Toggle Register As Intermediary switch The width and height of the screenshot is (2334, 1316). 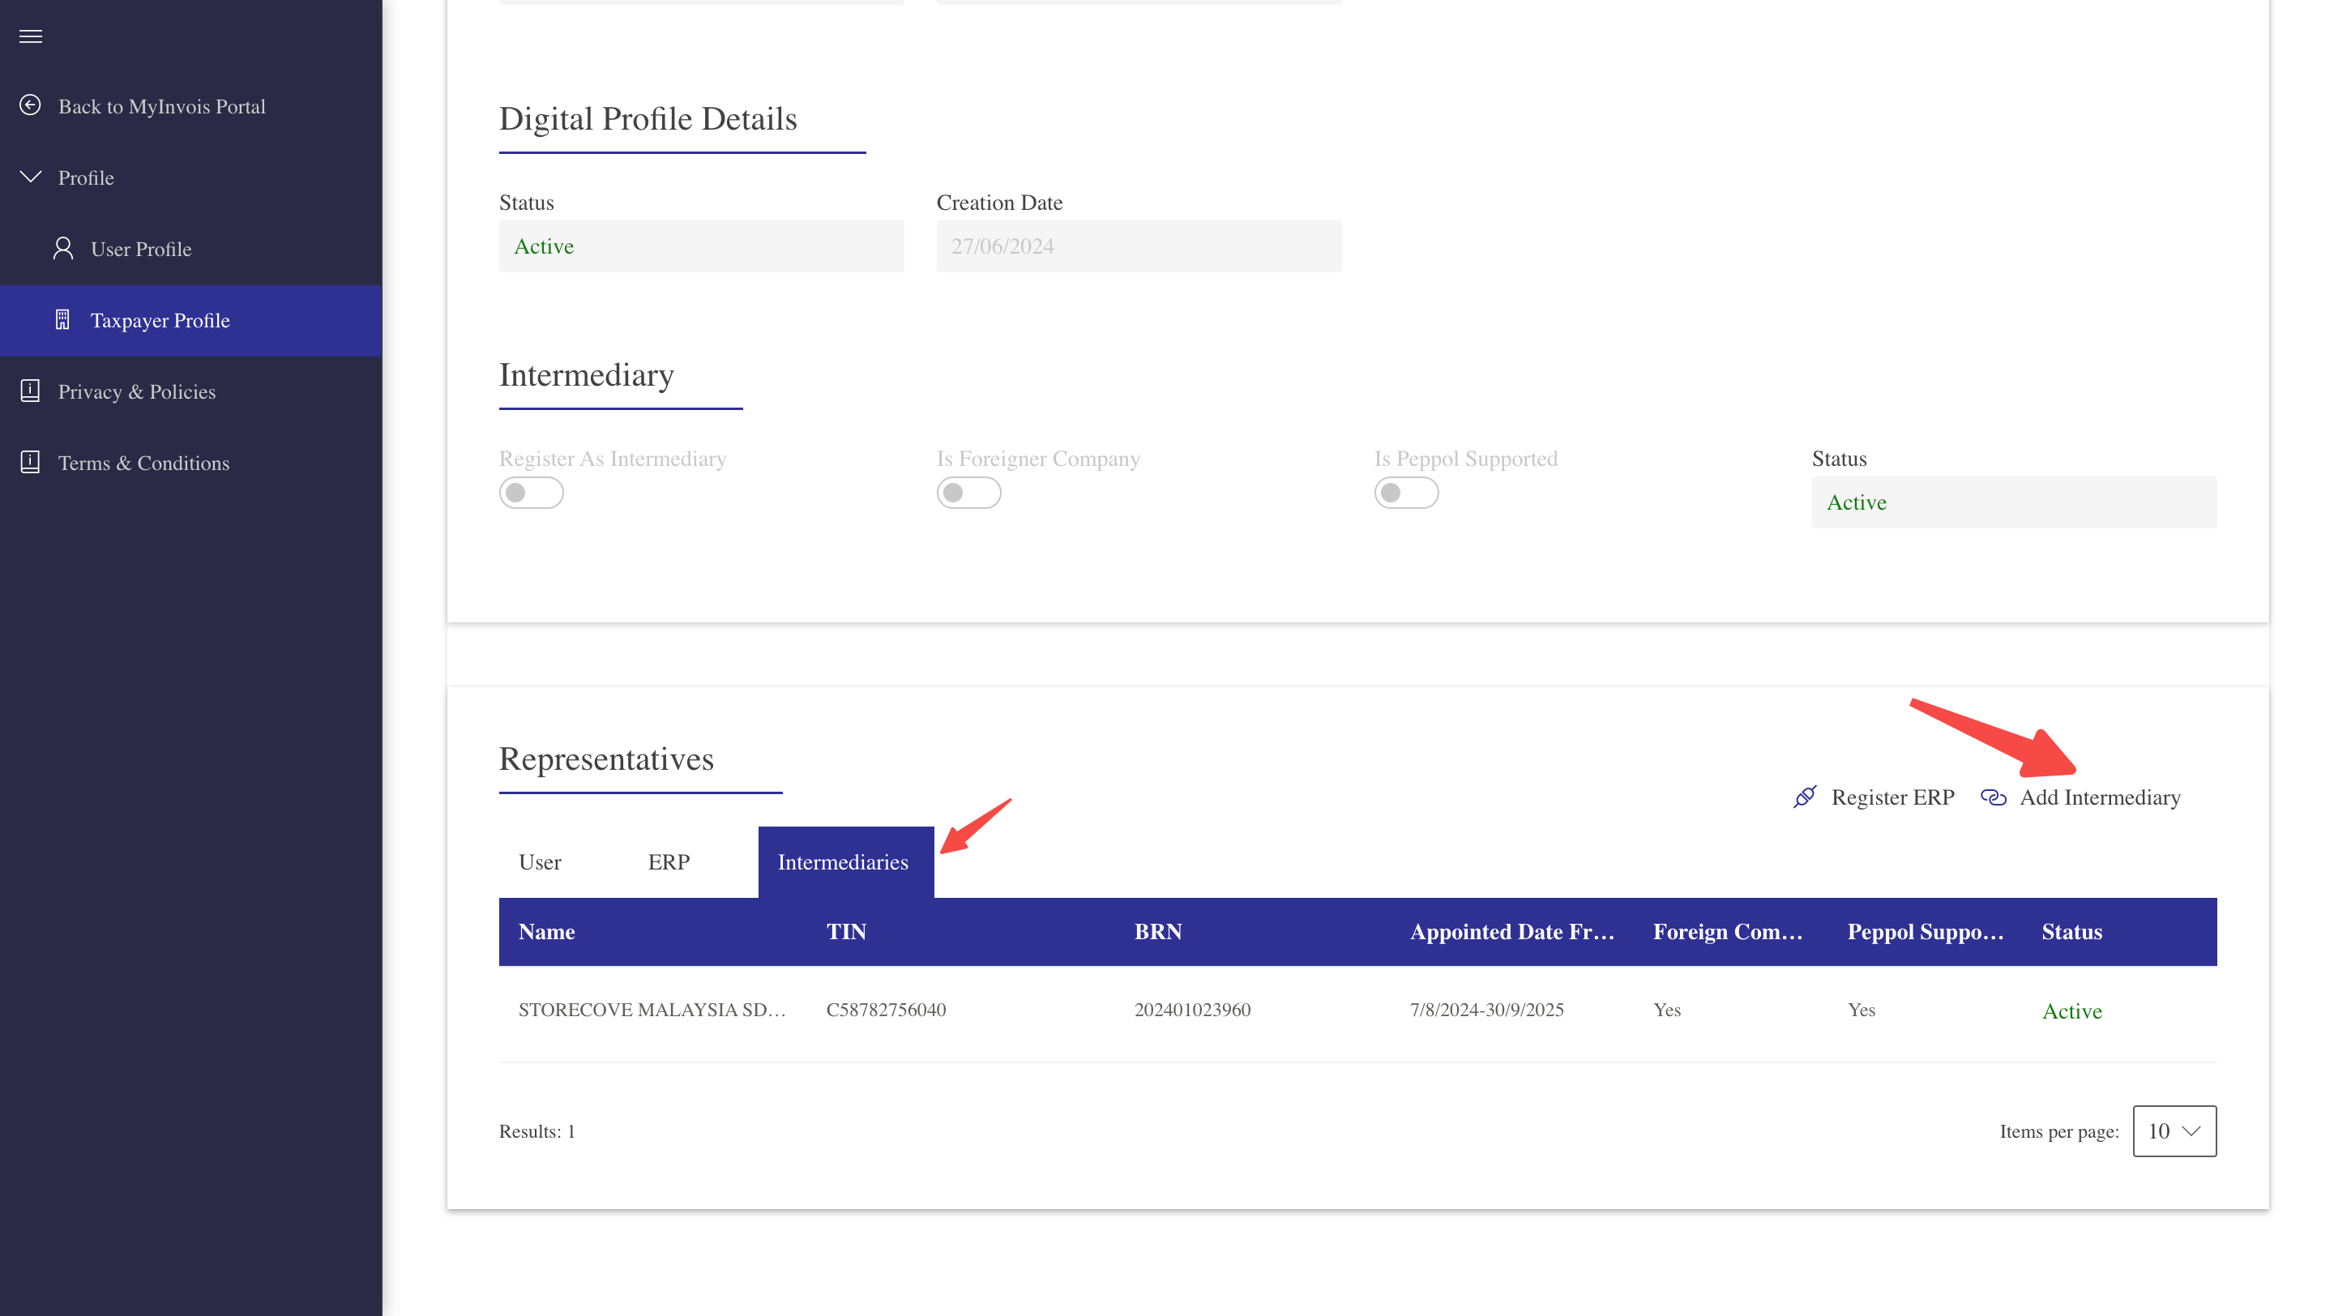point(531,493)
